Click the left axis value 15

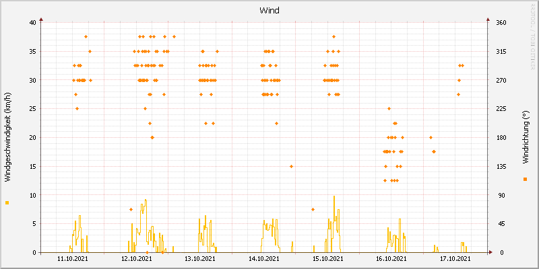tap(32, 166)
